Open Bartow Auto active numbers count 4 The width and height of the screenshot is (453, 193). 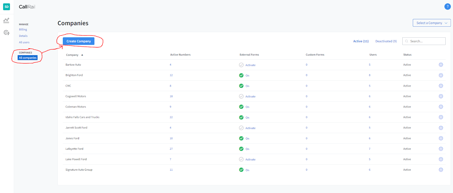(x=170, y=65)
